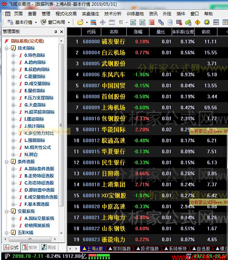Image resolution: width=228 pixels, height=260 pixels.
Task: Click the ruler measurement toolbar icon
Action: click(x=112, y=22)
